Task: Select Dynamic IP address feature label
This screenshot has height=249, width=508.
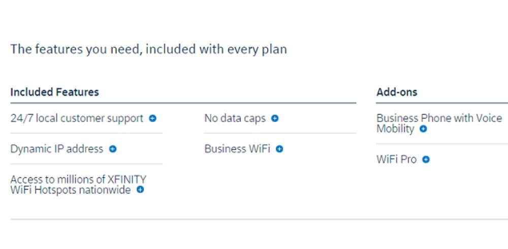Action: (x=57, y=149)
